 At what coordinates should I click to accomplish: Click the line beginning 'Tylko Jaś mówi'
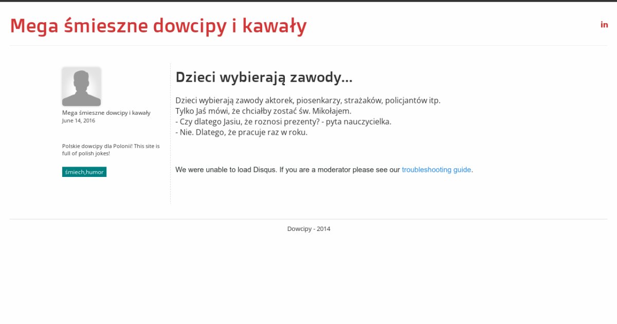(x=263, y=111)
